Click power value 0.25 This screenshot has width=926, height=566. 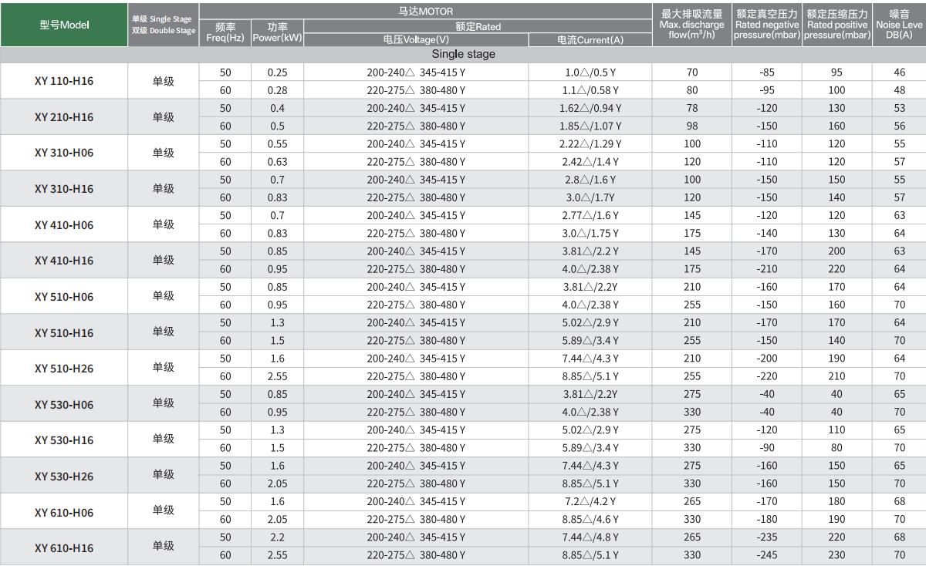(277, 72)
